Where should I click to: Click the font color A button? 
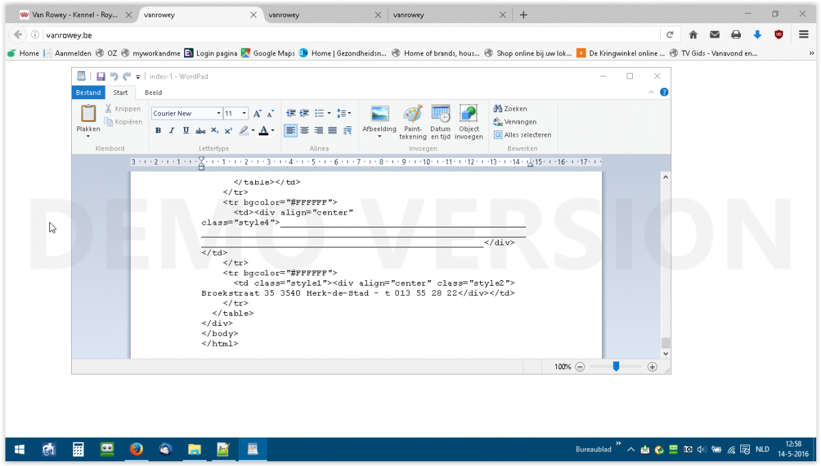[263, 131]
